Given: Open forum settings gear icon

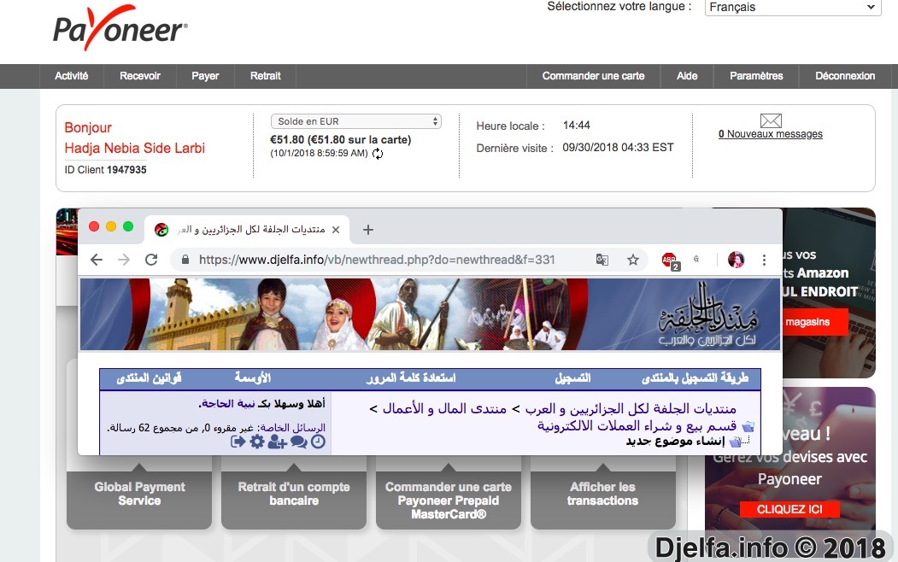Looking at the screenshot, I should (257, 442).
